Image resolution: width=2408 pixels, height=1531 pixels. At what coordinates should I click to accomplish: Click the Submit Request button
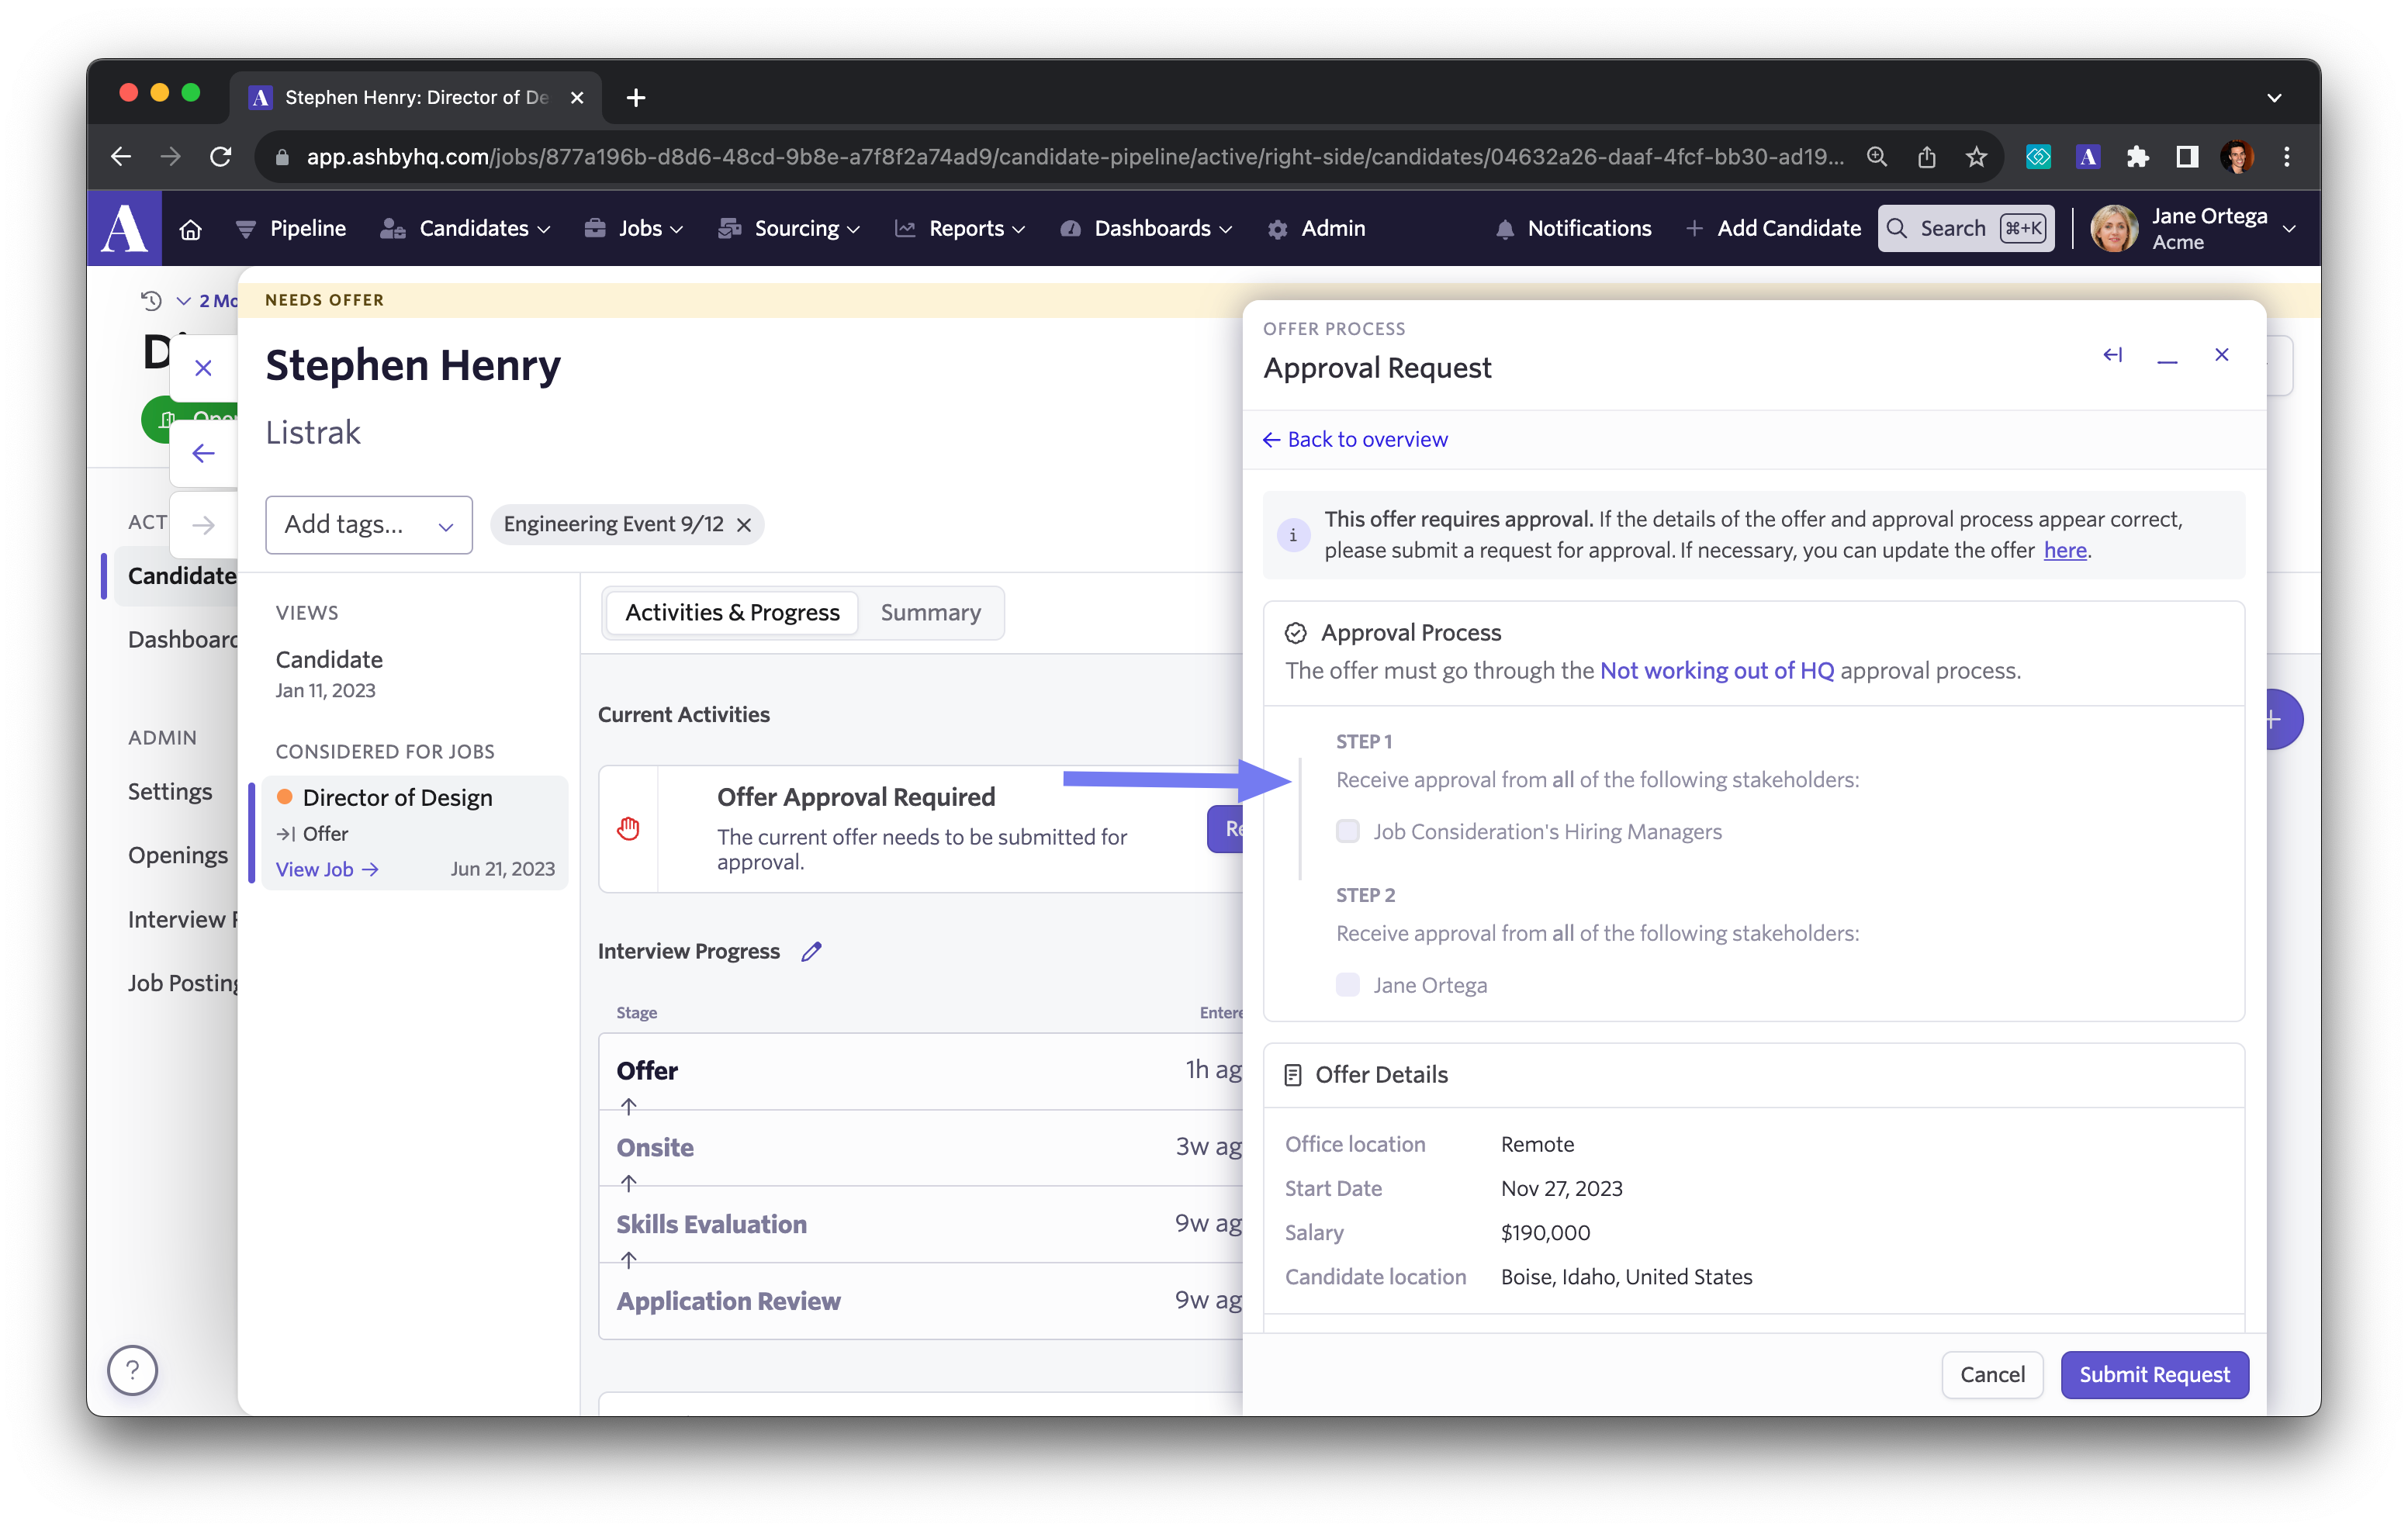click(x=2154, y=1375)
